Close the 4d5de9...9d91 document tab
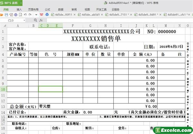The image size is (193, 134). (160, 15)
